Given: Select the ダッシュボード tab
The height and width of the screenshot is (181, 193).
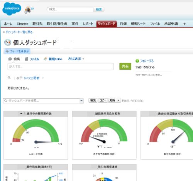Looking at the screenshot, I should click(107, 24).
